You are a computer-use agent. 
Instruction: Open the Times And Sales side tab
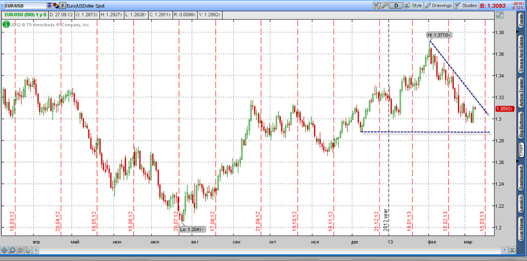521,54
